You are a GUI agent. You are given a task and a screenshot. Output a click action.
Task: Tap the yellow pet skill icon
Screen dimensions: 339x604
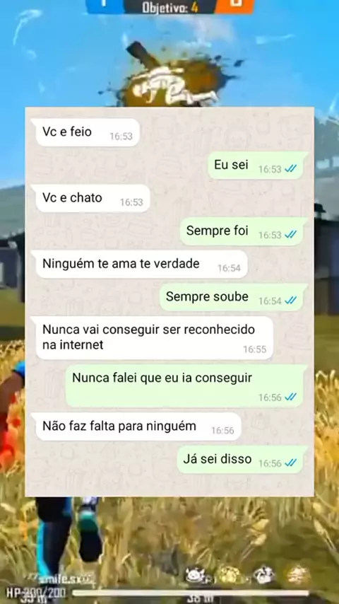click(230, 575)
